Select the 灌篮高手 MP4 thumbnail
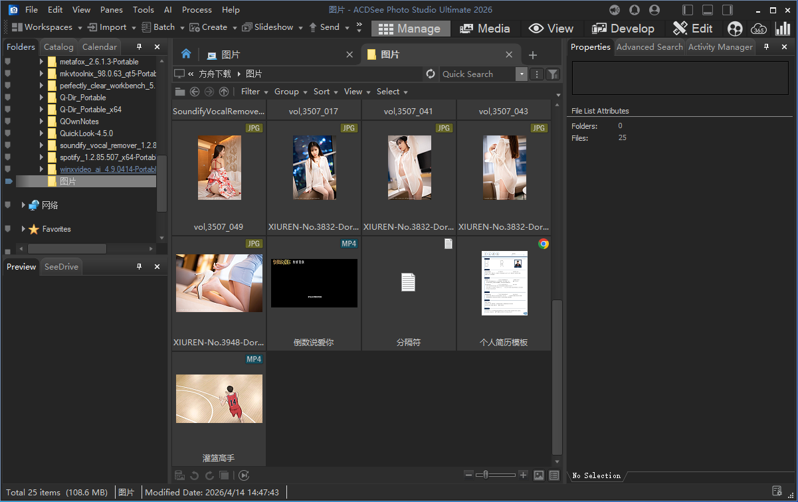 coord(219,398)
